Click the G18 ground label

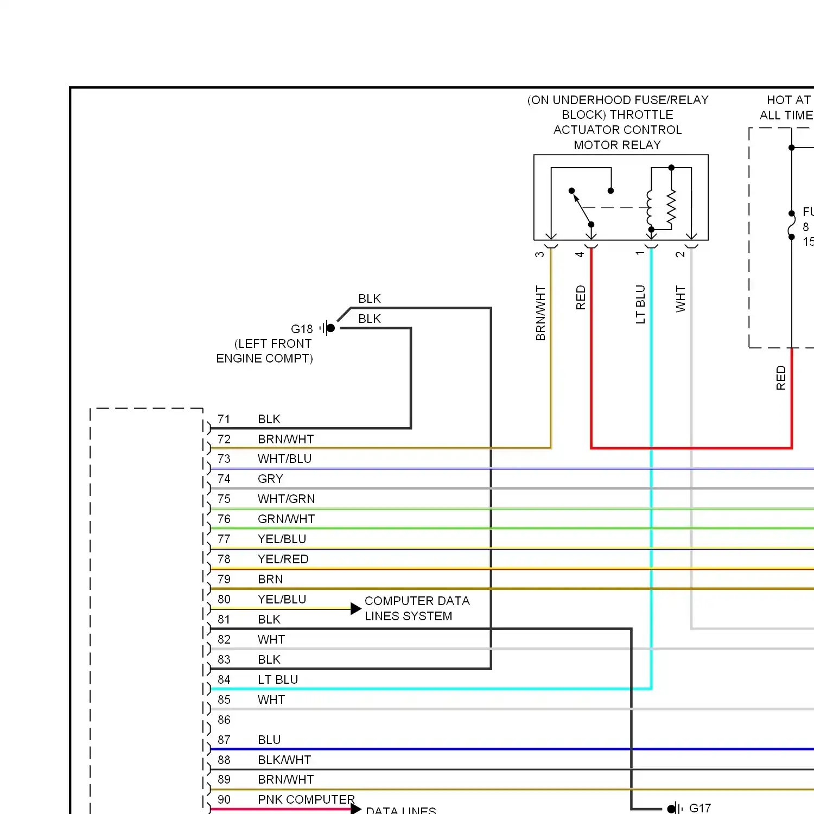pyautogui.click(x=302, y=329)
